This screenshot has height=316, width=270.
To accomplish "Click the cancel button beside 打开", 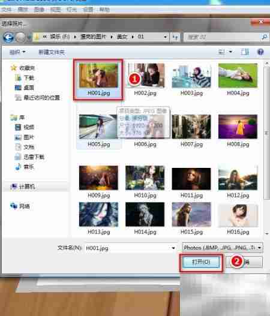I will [x=244, y=262].
